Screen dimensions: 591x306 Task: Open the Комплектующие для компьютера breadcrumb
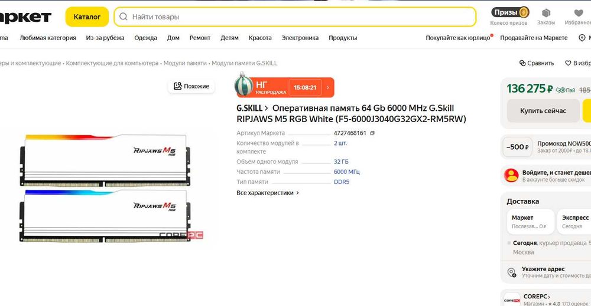click(112, 63)
